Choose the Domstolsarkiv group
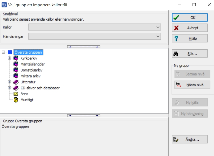Image resolution: width=214 pixels, height=156 pixels. coord(32,70)
